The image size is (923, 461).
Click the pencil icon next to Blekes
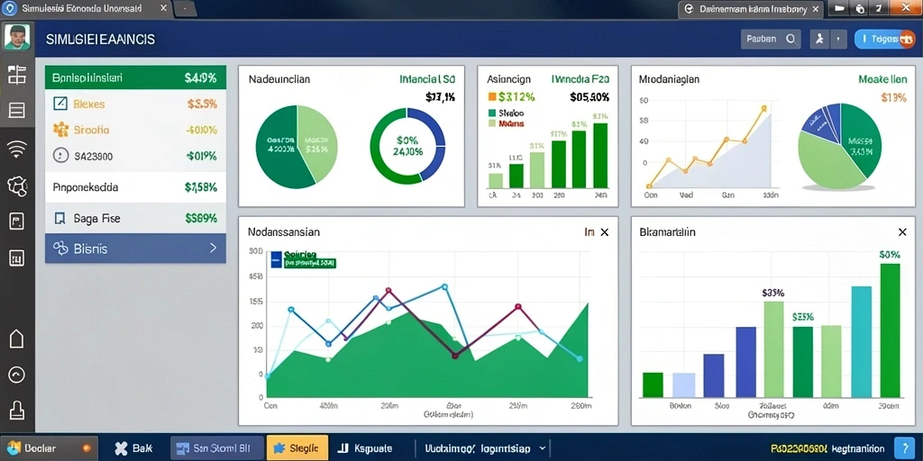[x=60, y=104]
